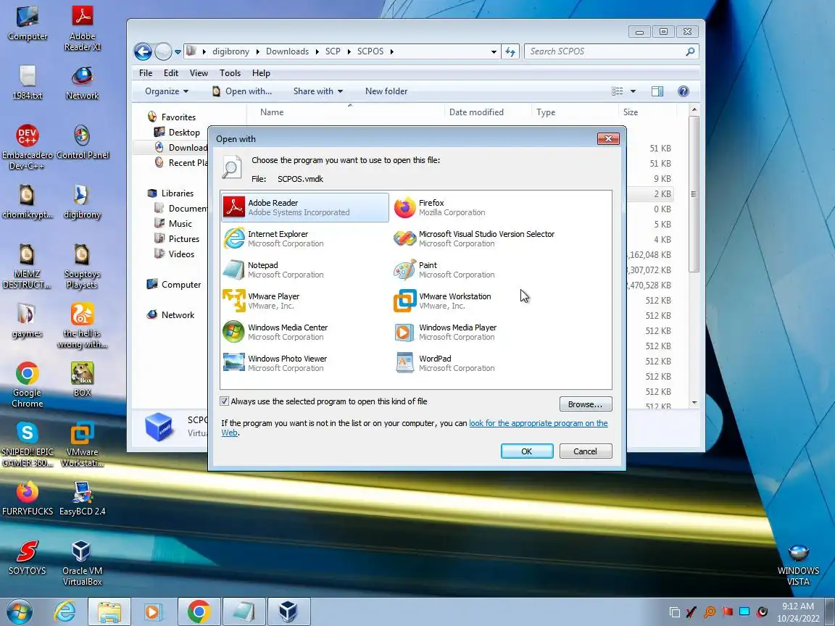This screenshot has height=626, width=835.
Task: Open the View menu in Explorer
Action: (199, 73)
